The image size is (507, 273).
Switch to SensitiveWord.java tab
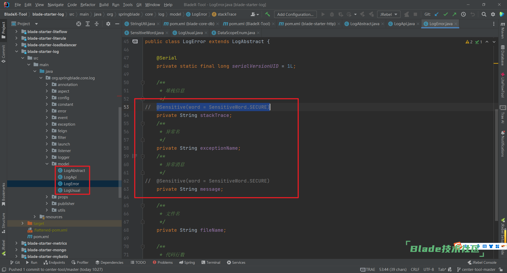point(147,33)
